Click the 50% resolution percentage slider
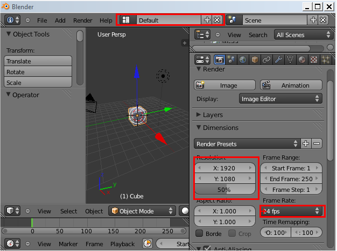 [224, 190]
